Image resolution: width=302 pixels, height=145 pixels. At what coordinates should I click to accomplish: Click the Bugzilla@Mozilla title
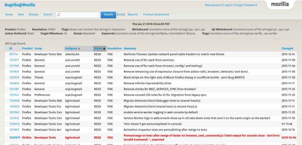20,5
